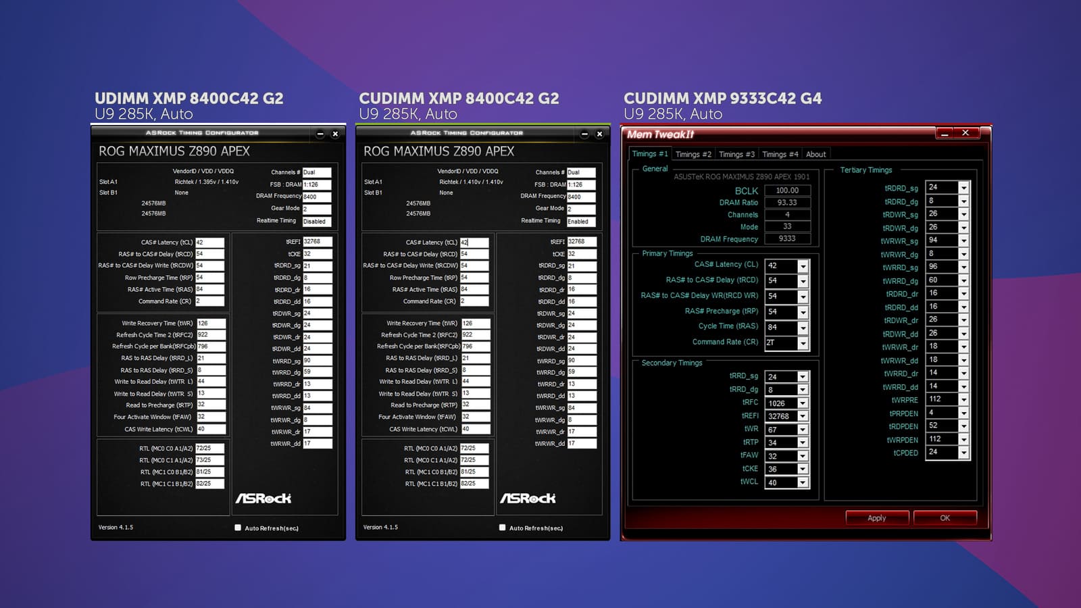Click Gear Mode field in CUDIMM 8400 window
The height and width of the screenshot is (608, 1081).
click(x=581, y=209)
